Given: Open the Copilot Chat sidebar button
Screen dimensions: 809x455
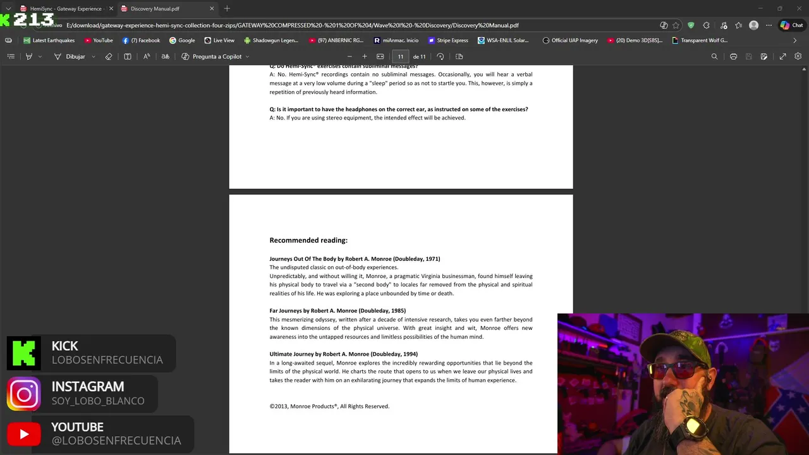Looking at the screenshot, I should (x=791, y=25).
